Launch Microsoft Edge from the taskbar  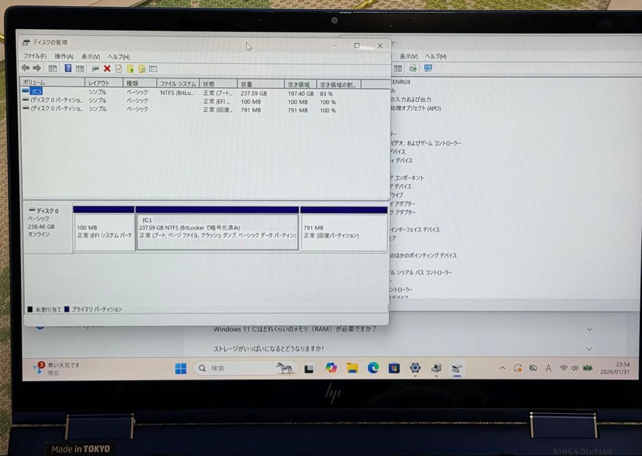click(373, 369)
